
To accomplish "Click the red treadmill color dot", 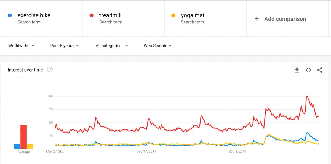I will (x=92, y=15).
